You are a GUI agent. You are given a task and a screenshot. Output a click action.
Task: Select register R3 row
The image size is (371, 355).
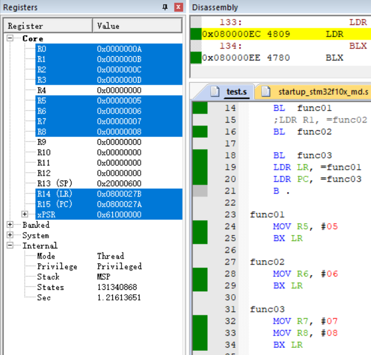(109, 80)
